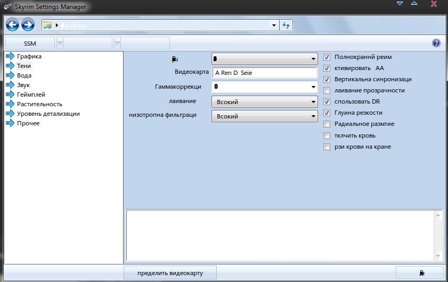Open the second toolbar dropdown arrow
Image resolution: width=448 pixels, height=282 pixels.
pos(117,43)
